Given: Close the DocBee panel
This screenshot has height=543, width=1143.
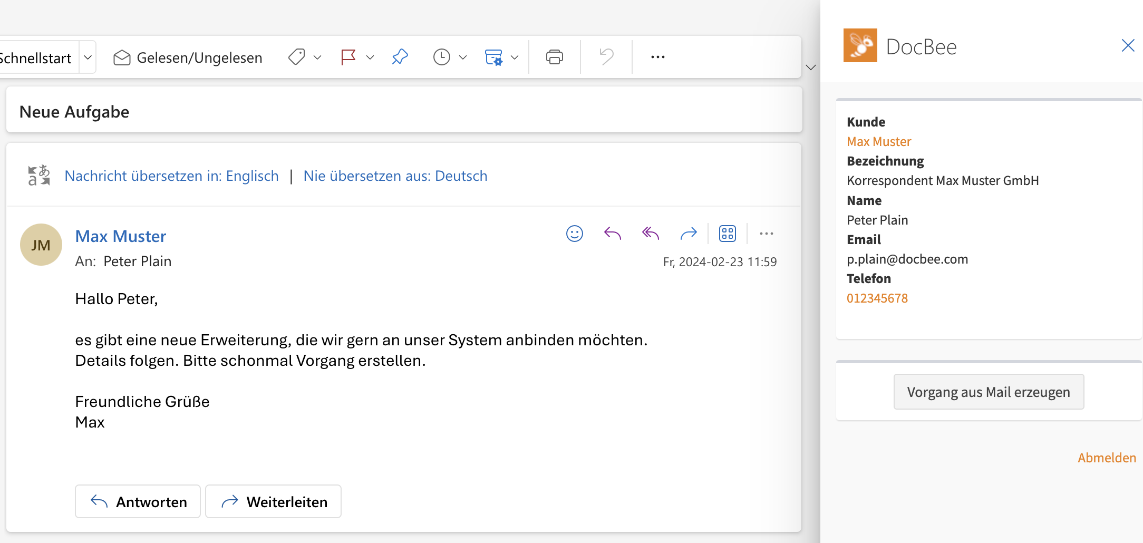Looking at the screenshot, I should click(1128, 45).
